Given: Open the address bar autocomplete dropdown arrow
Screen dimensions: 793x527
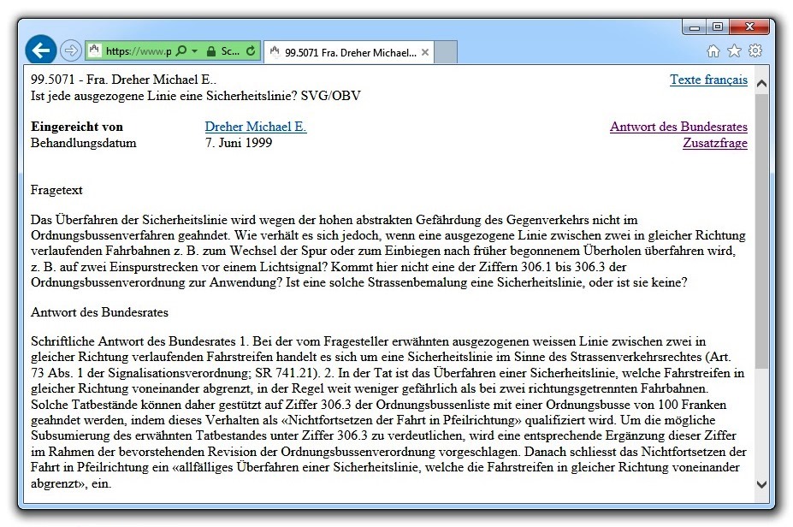Looking at the screenshot, I should click(x=195, y=51).
